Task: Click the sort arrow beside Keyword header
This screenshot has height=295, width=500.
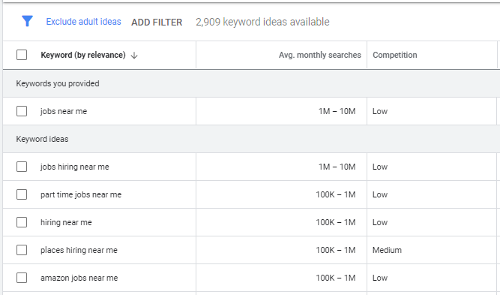Action: pyautogui.click(x=134, y=56)
